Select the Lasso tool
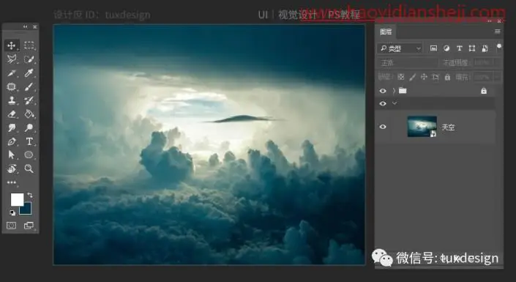Viewport: 516px width, 282px height. [12, 59]
